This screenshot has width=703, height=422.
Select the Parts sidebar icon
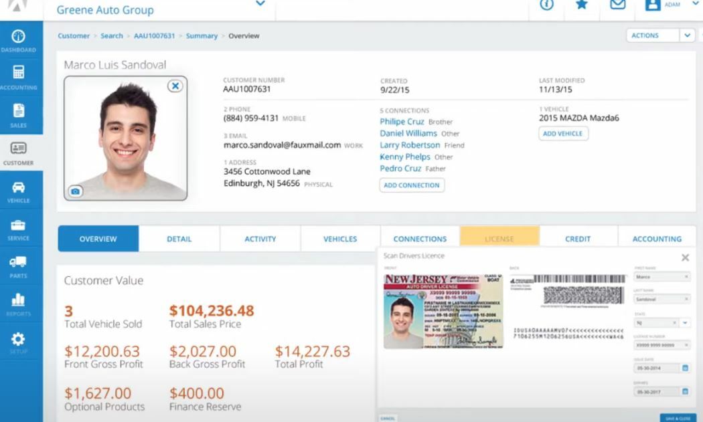point(19,264)
